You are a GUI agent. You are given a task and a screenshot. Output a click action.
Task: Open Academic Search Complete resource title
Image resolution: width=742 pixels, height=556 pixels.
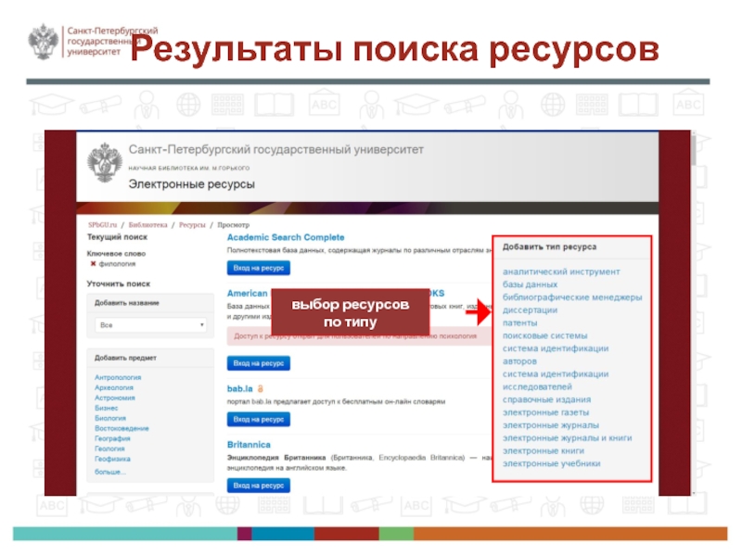tap(286, 237)
